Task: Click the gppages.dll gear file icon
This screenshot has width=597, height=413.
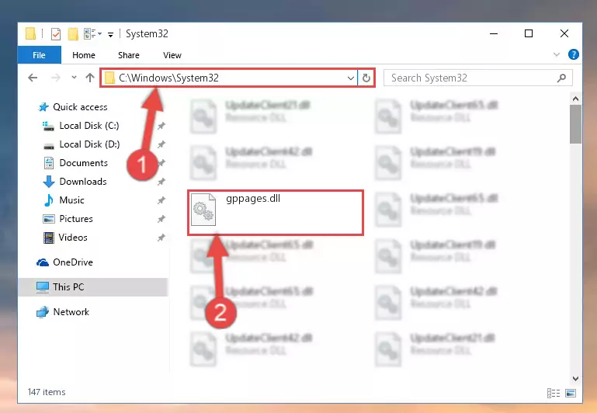Action: pos(203,210)
